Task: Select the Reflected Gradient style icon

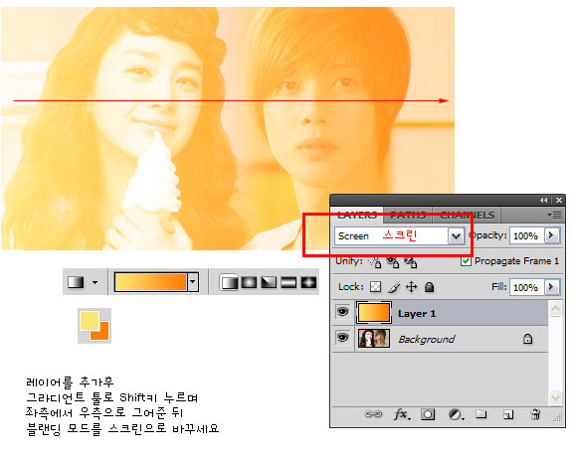Action: click(x=288, y=282)
